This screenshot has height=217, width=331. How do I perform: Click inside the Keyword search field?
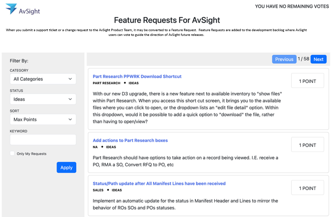tap(43, 139)
